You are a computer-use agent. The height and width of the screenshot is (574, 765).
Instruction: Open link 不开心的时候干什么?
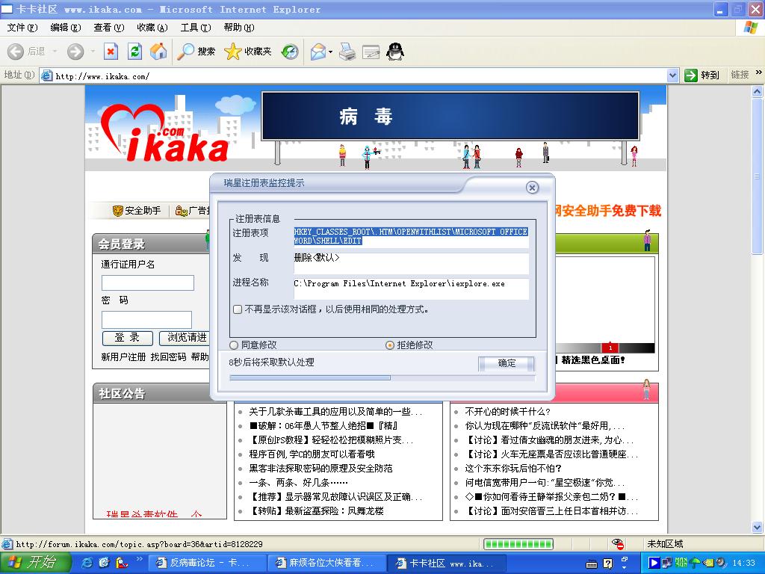[507, 412]
